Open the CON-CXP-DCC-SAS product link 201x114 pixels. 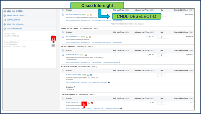74,75
